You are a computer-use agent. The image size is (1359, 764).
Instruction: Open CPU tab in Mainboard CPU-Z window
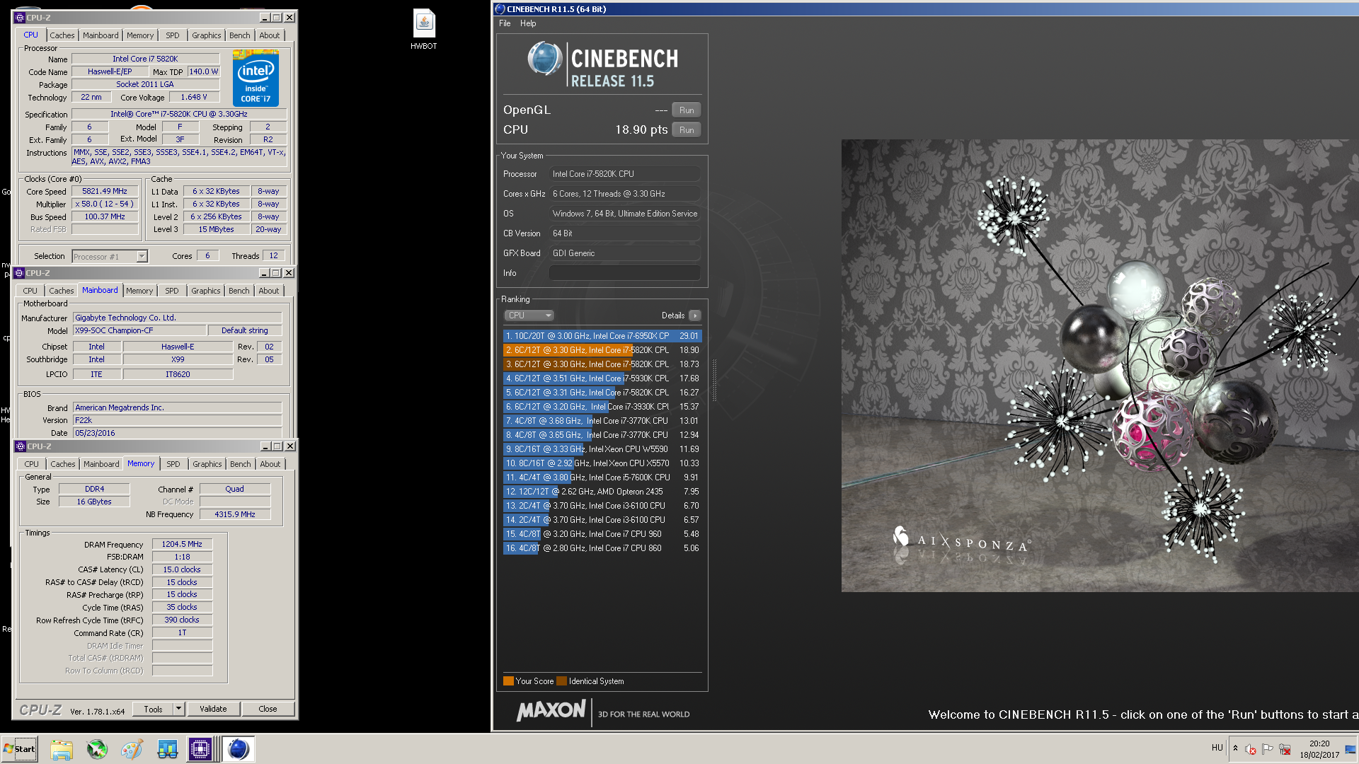point(30,291)
